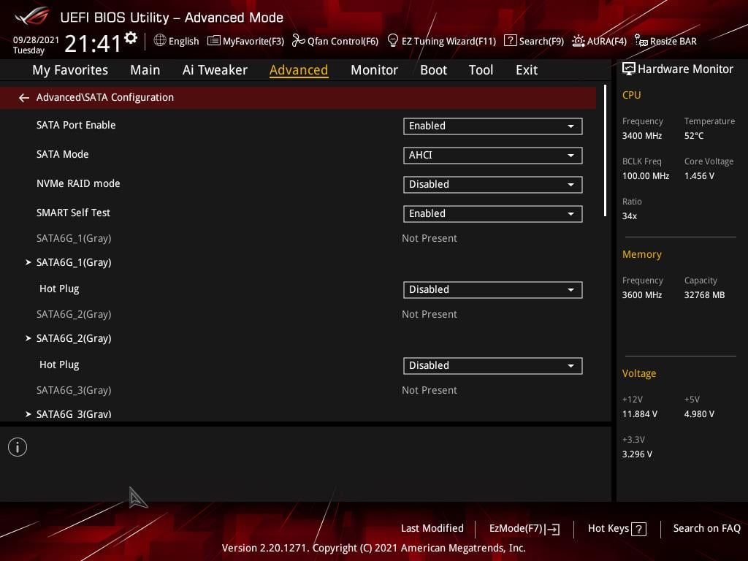Launch Qfan Control fan icon

[298, 41]
